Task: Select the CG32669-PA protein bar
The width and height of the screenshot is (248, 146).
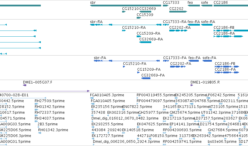Action: point(146,78)
